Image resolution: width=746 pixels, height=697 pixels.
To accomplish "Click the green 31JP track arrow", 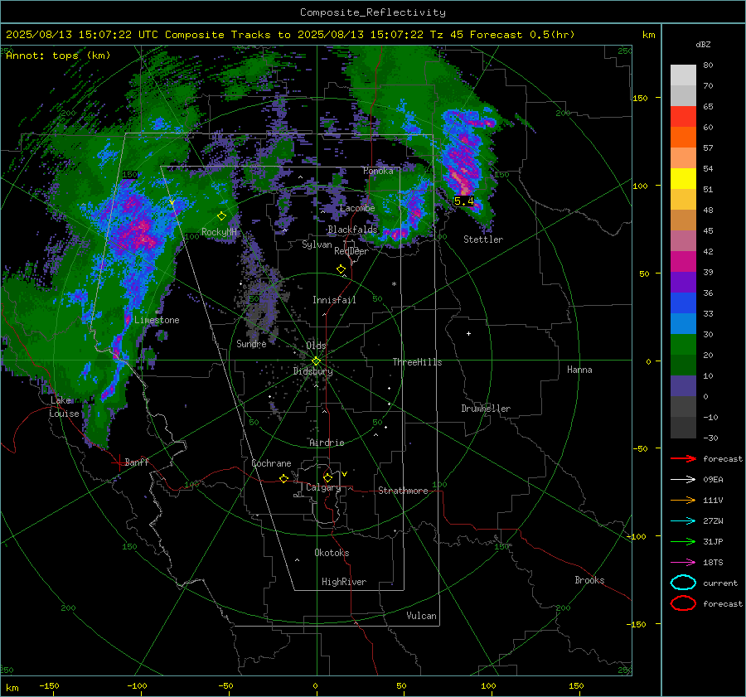I will click(683, 541).
